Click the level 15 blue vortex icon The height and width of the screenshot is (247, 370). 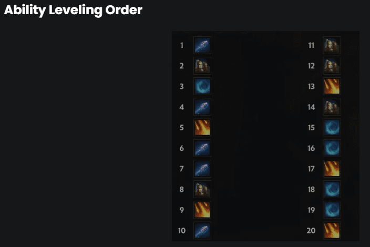(x=332, y=127)
